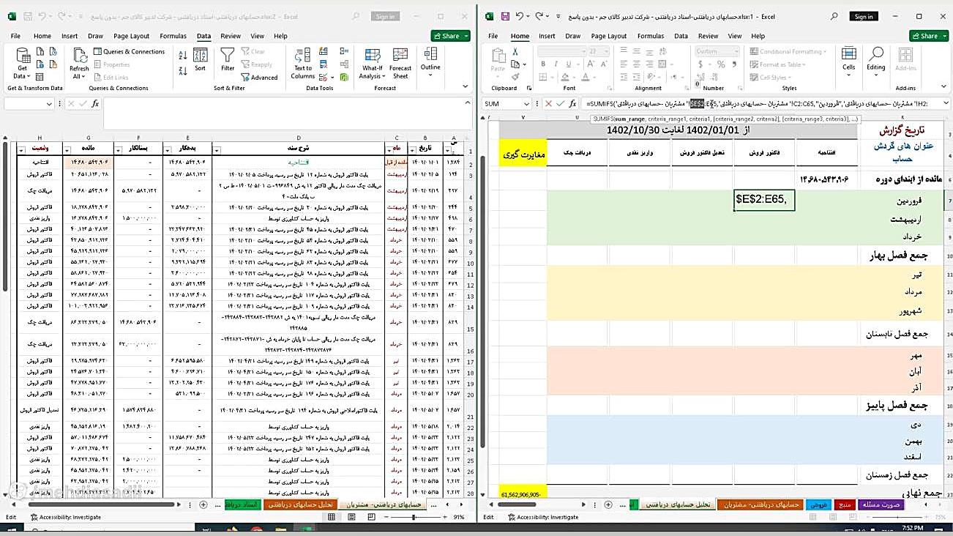Click Sign in button in right window

coord(864,16)
